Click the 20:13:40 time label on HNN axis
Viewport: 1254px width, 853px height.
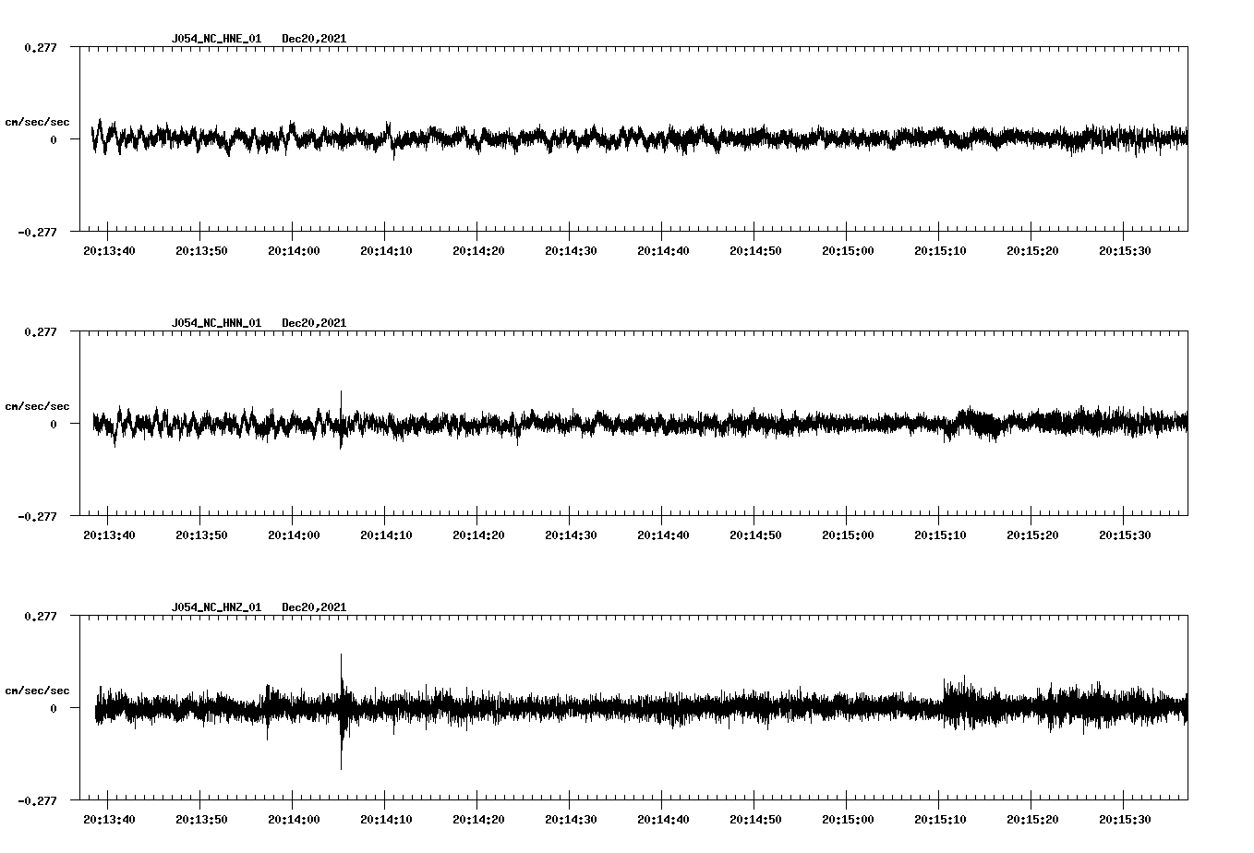(109, 535)
